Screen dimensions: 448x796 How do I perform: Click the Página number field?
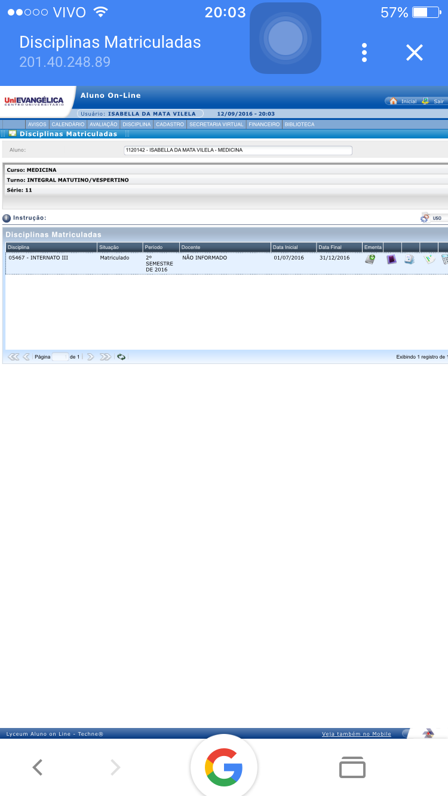coord(60,357)
